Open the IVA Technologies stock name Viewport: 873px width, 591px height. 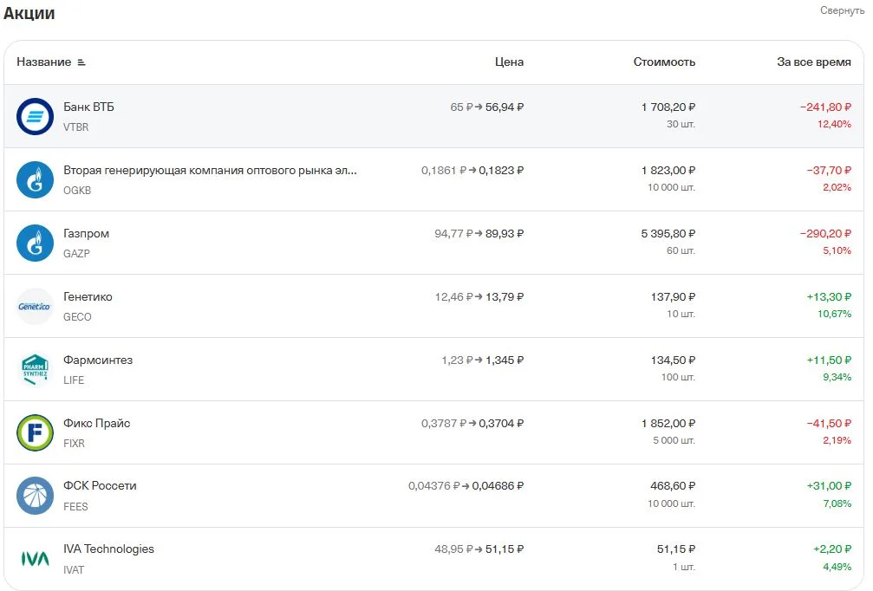108,549
